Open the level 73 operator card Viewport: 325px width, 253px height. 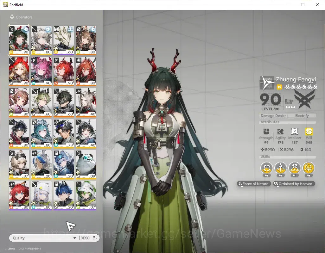click(x=64, y=133)
